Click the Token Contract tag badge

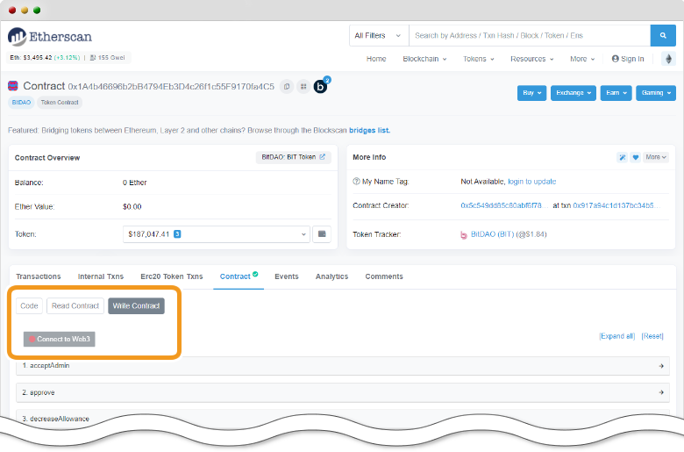[60, 102]
